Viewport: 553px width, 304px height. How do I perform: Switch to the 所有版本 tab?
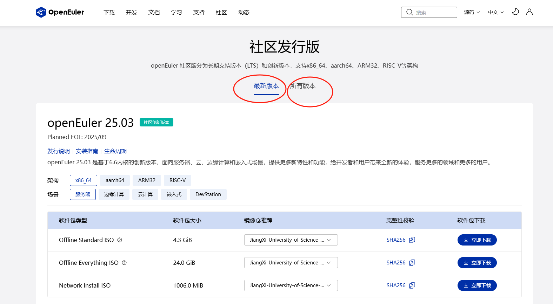click(303, 86)
